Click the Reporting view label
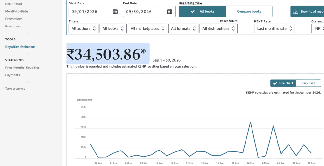Viewport: 324px width, 166px height. [x=190, y=3]
